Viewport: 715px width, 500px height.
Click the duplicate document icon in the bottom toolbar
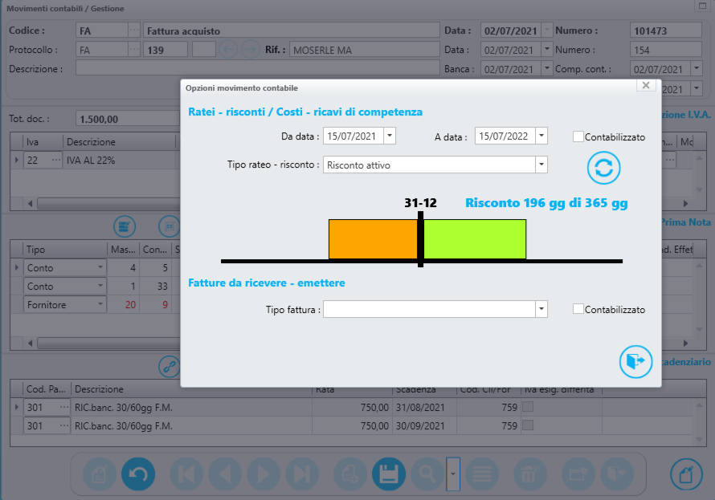pos(350,474)
